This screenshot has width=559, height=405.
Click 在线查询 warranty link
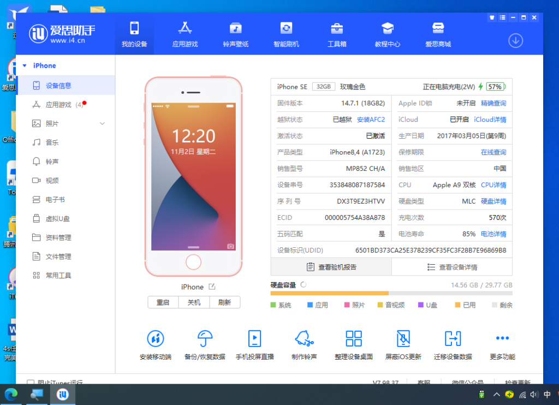tap(493, 152)
